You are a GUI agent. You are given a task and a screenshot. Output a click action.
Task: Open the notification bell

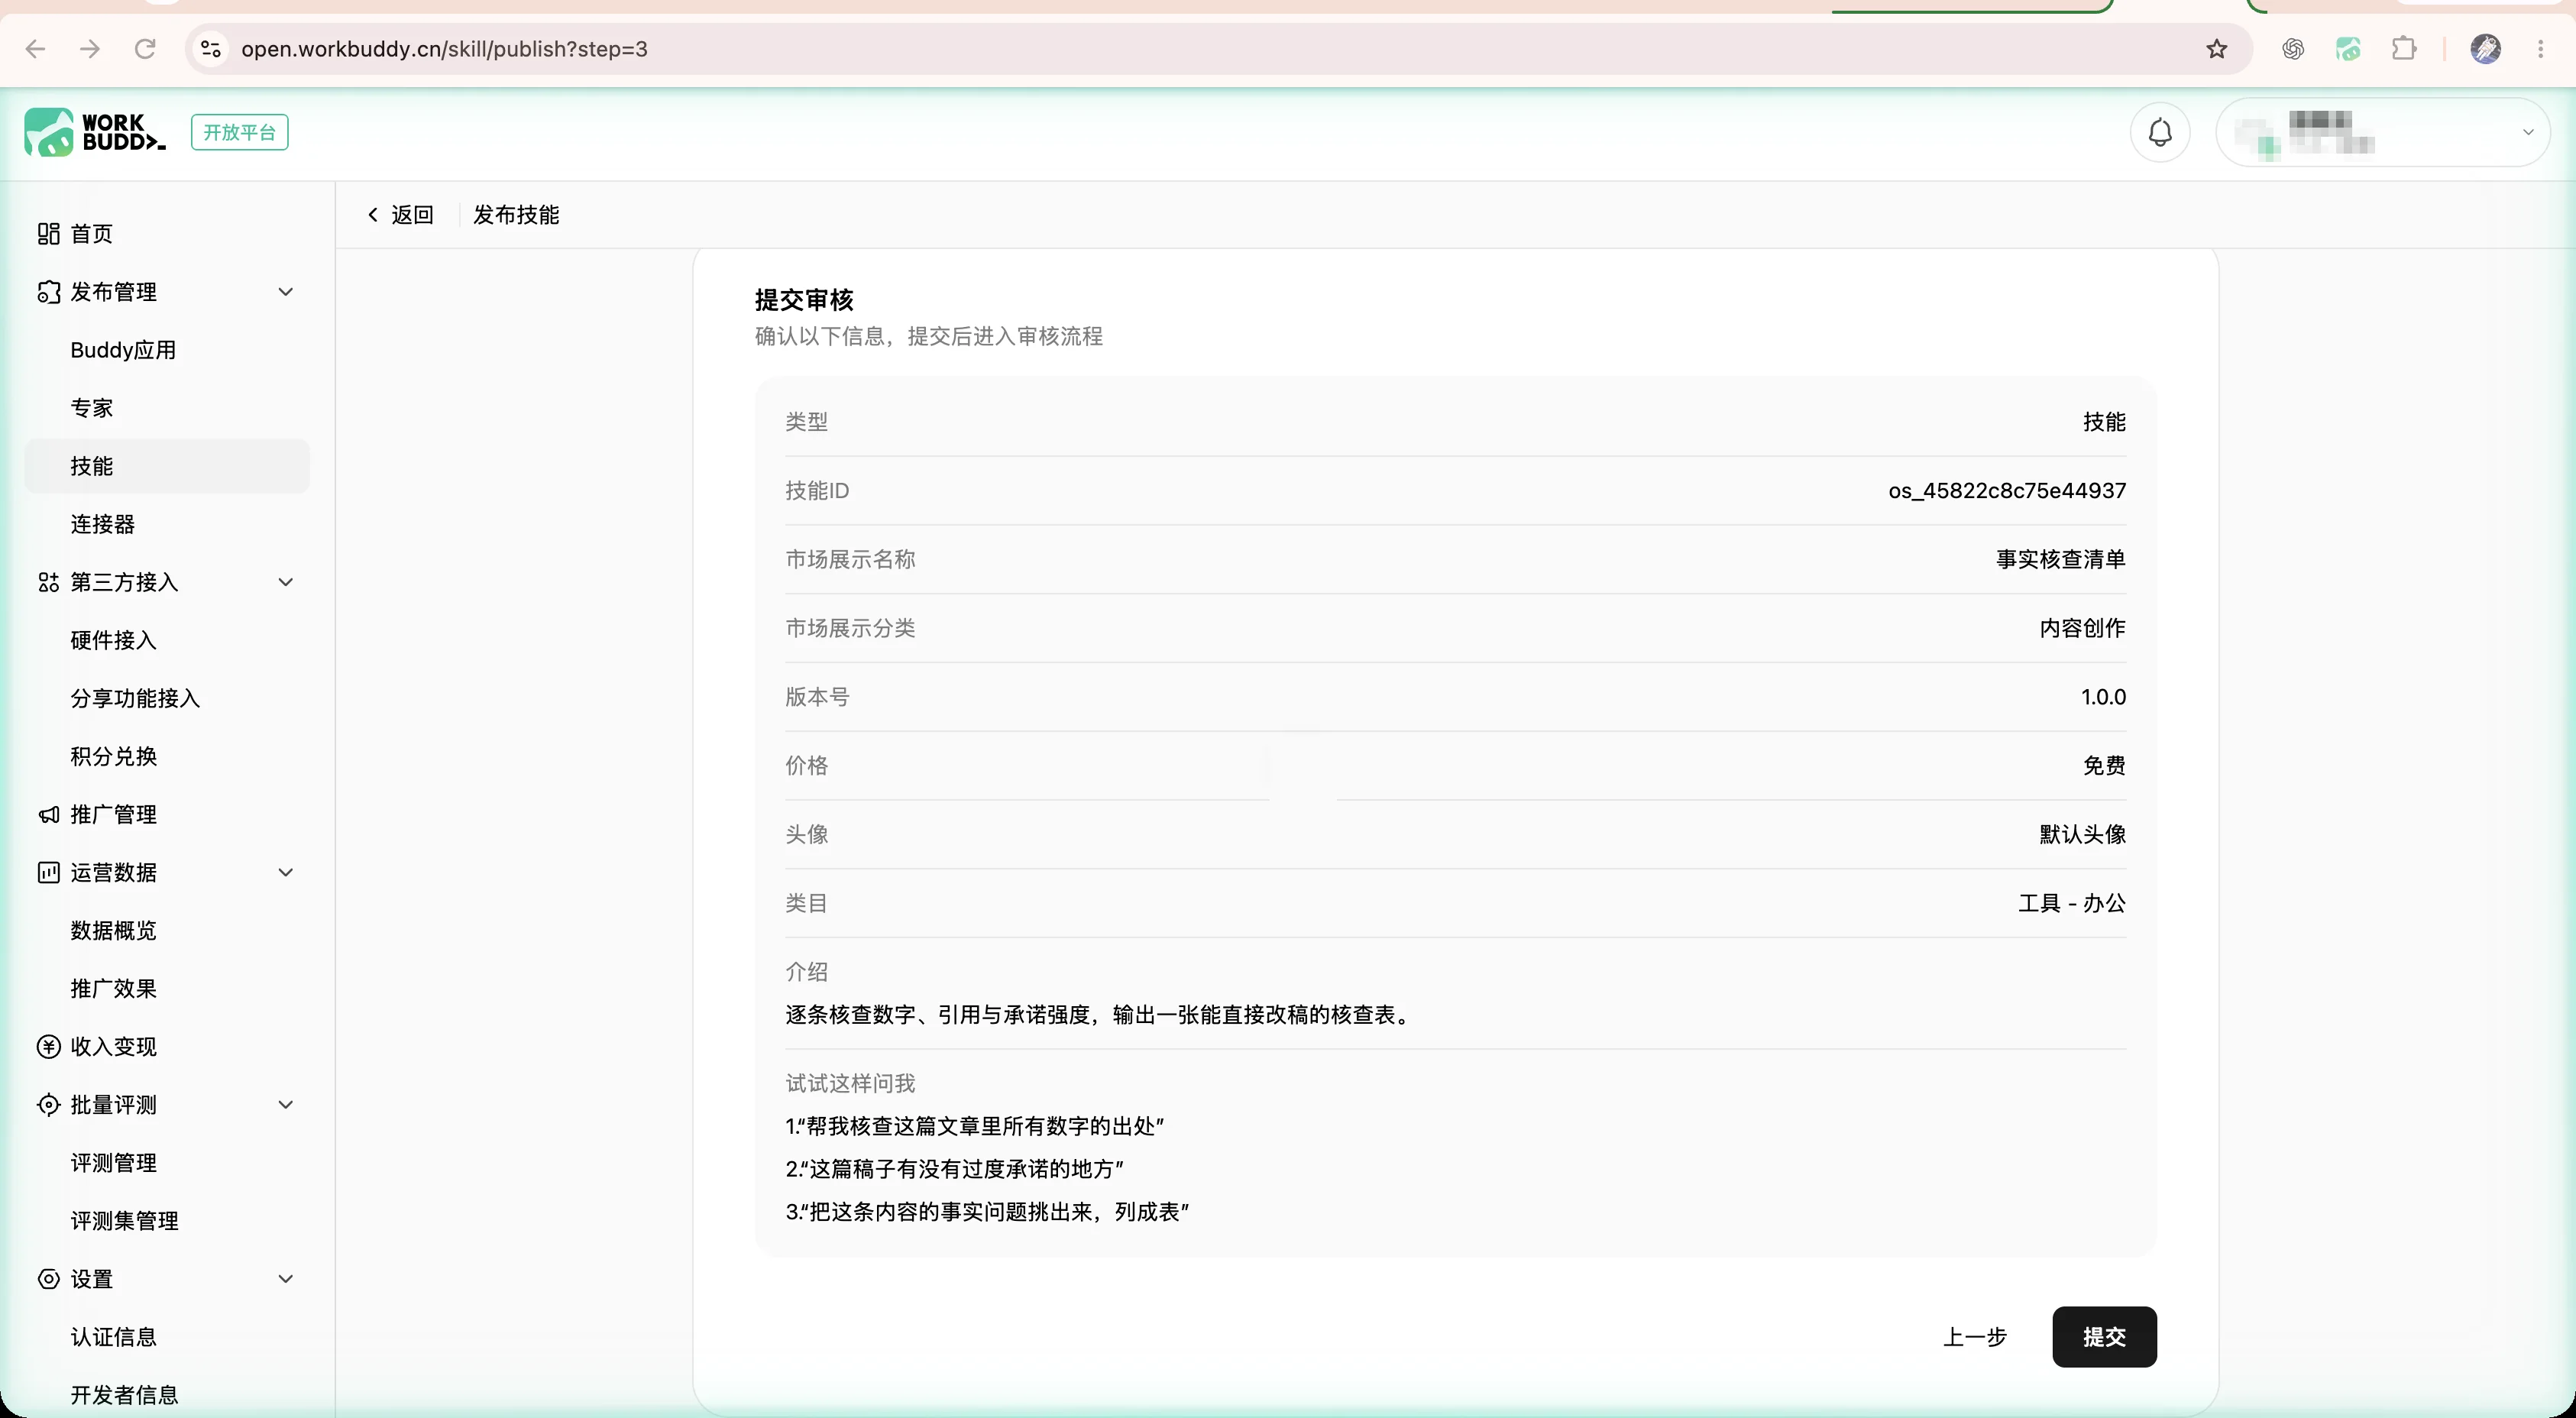click(2160, 132)
